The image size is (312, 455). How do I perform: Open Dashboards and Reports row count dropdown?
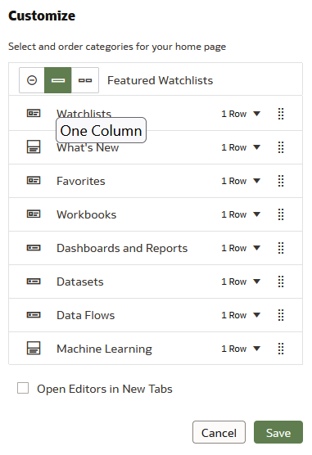click(241, 248)
